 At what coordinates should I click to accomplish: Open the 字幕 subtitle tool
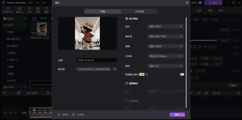[x=38, y=10]
